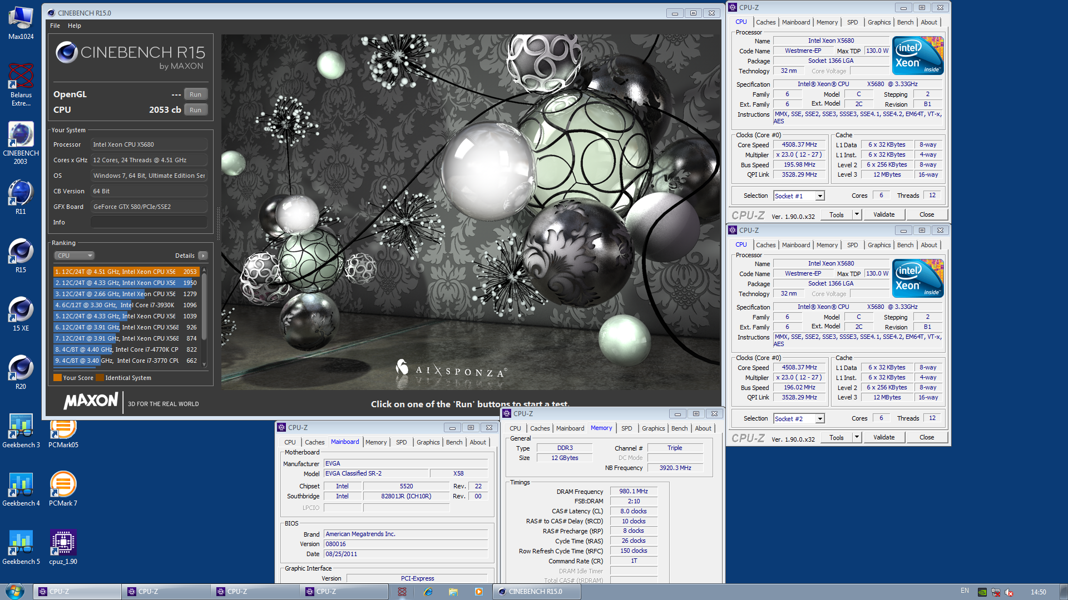This screenshot has height=600, width=1068.
Task: Launch the red atom-shaped pinned taskbar icon
Action: click(402, 592)
